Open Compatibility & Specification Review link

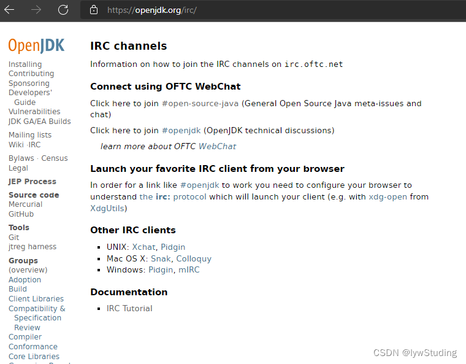(37, 318)
